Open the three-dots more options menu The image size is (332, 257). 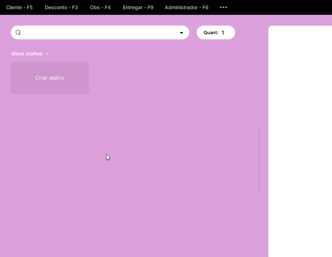(223, 7)
